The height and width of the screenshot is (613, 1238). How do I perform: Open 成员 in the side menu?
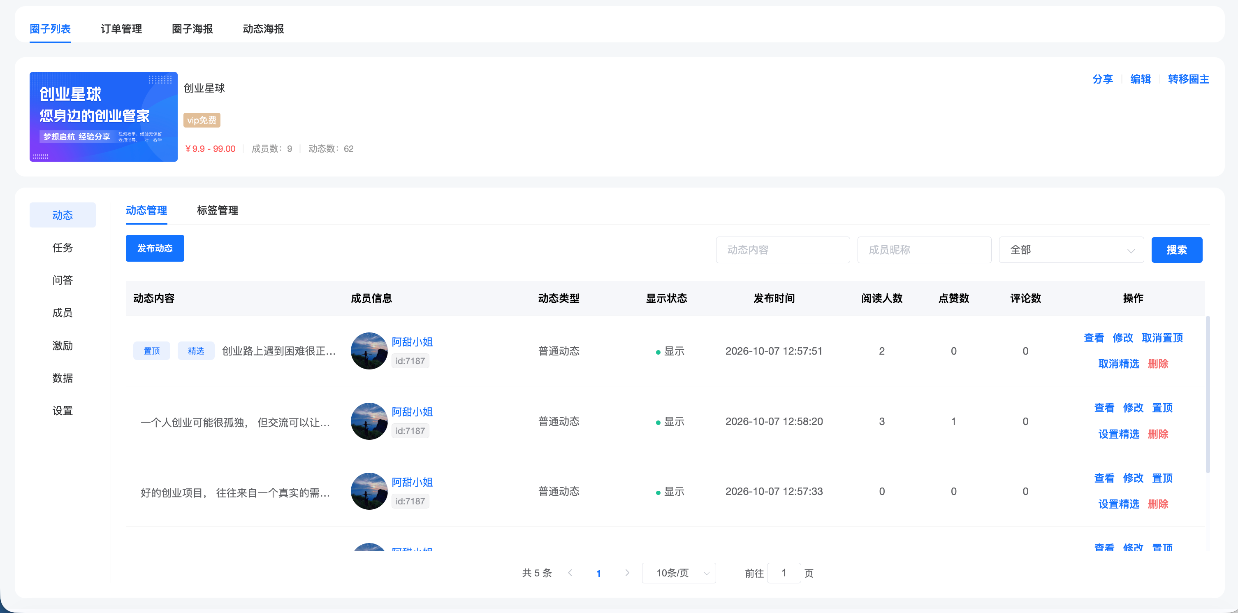point(63,313)
